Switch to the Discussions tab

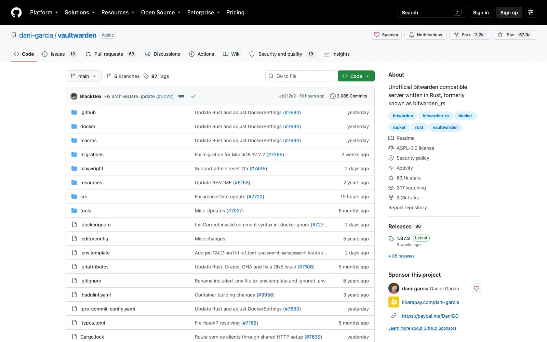[x=162, y=54]
